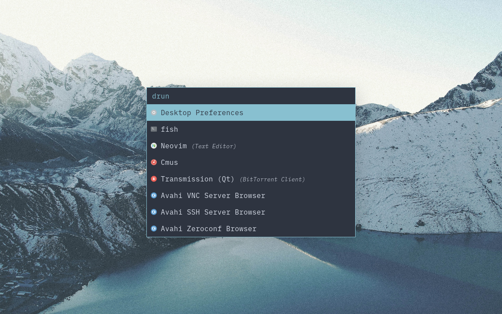Click the Transmission BitTorrent client icon

[154, 179]
